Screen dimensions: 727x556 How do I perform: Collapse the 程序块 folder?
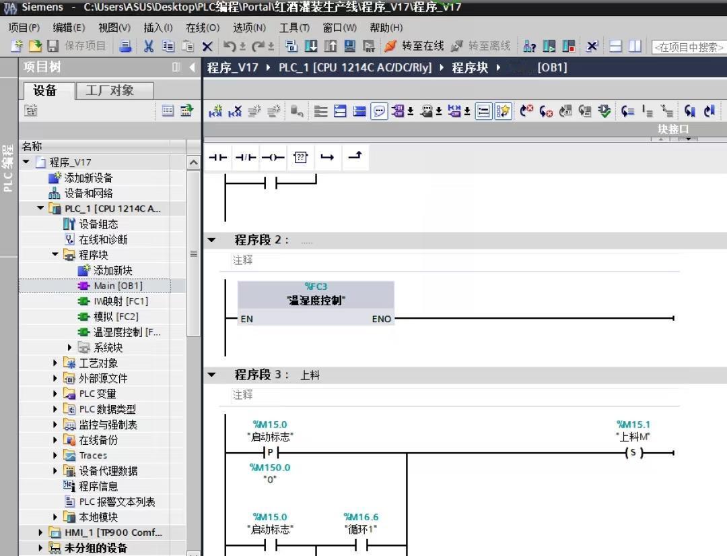pos(55,254)
